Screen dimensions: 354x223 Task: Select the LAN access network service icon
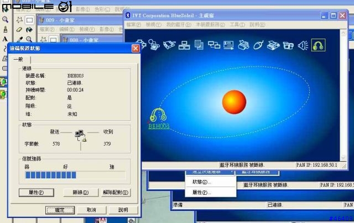tap(184, 45)
